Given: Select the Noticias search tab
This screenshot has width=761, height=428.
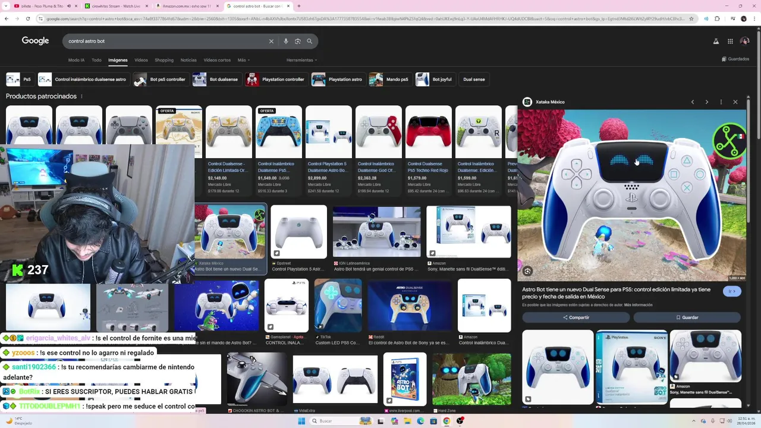Looking at the screenshot, I should [188, 60].
